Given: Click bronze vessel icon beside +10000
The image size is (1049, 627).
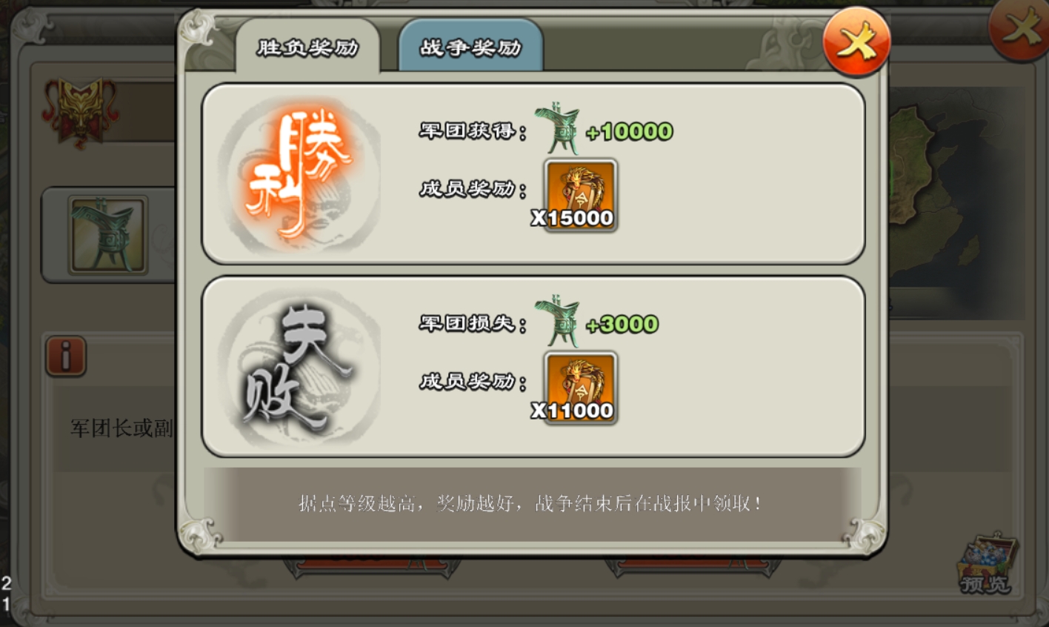Looking at the screenshot, I should pos(558,130).
